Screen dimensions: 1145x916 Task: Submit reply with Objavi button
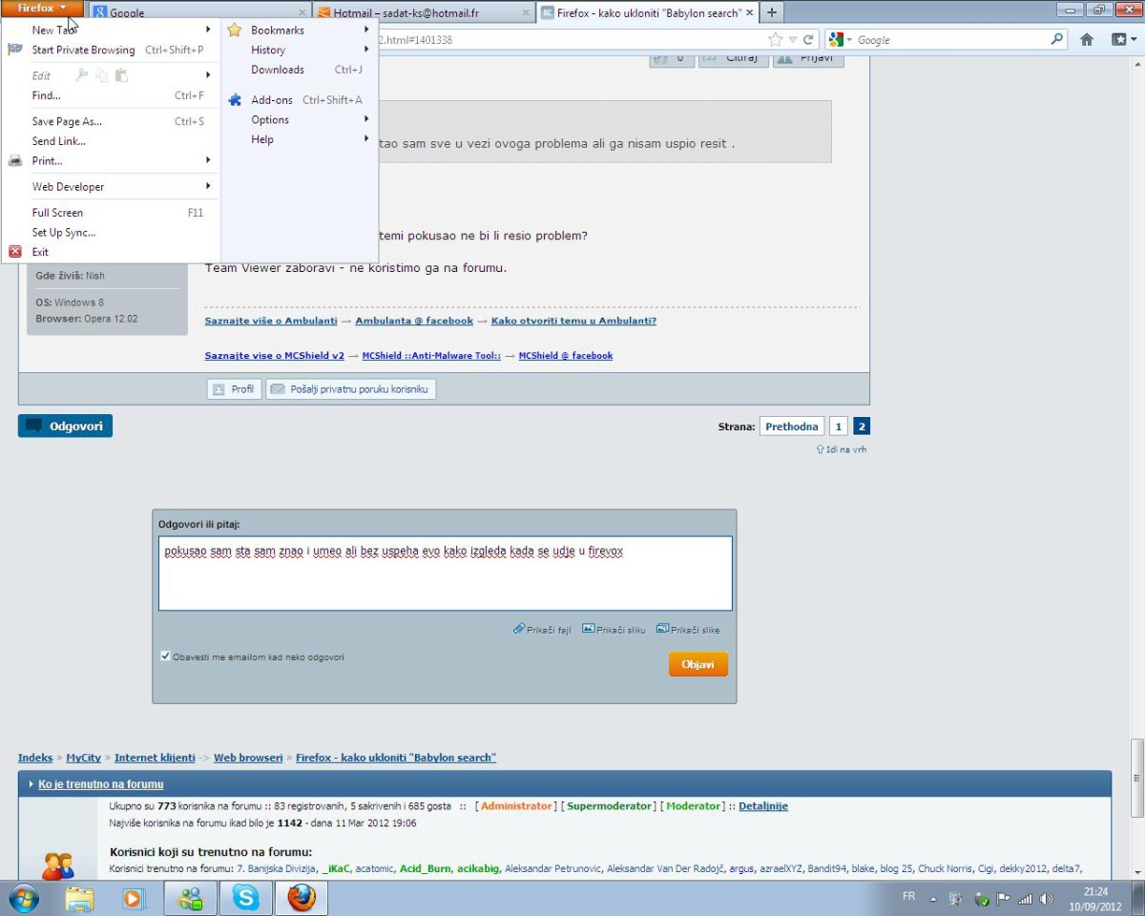point(698,664)
